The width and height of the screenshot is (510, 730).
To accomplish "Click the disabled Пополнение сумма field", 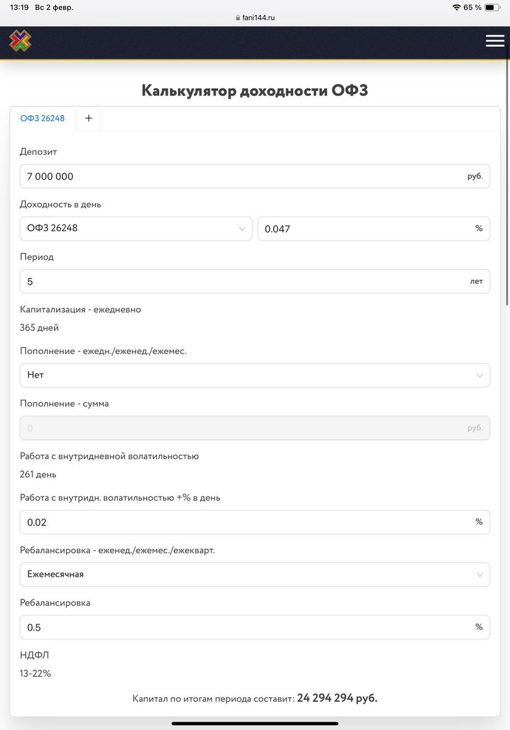I will coord(243,428).
